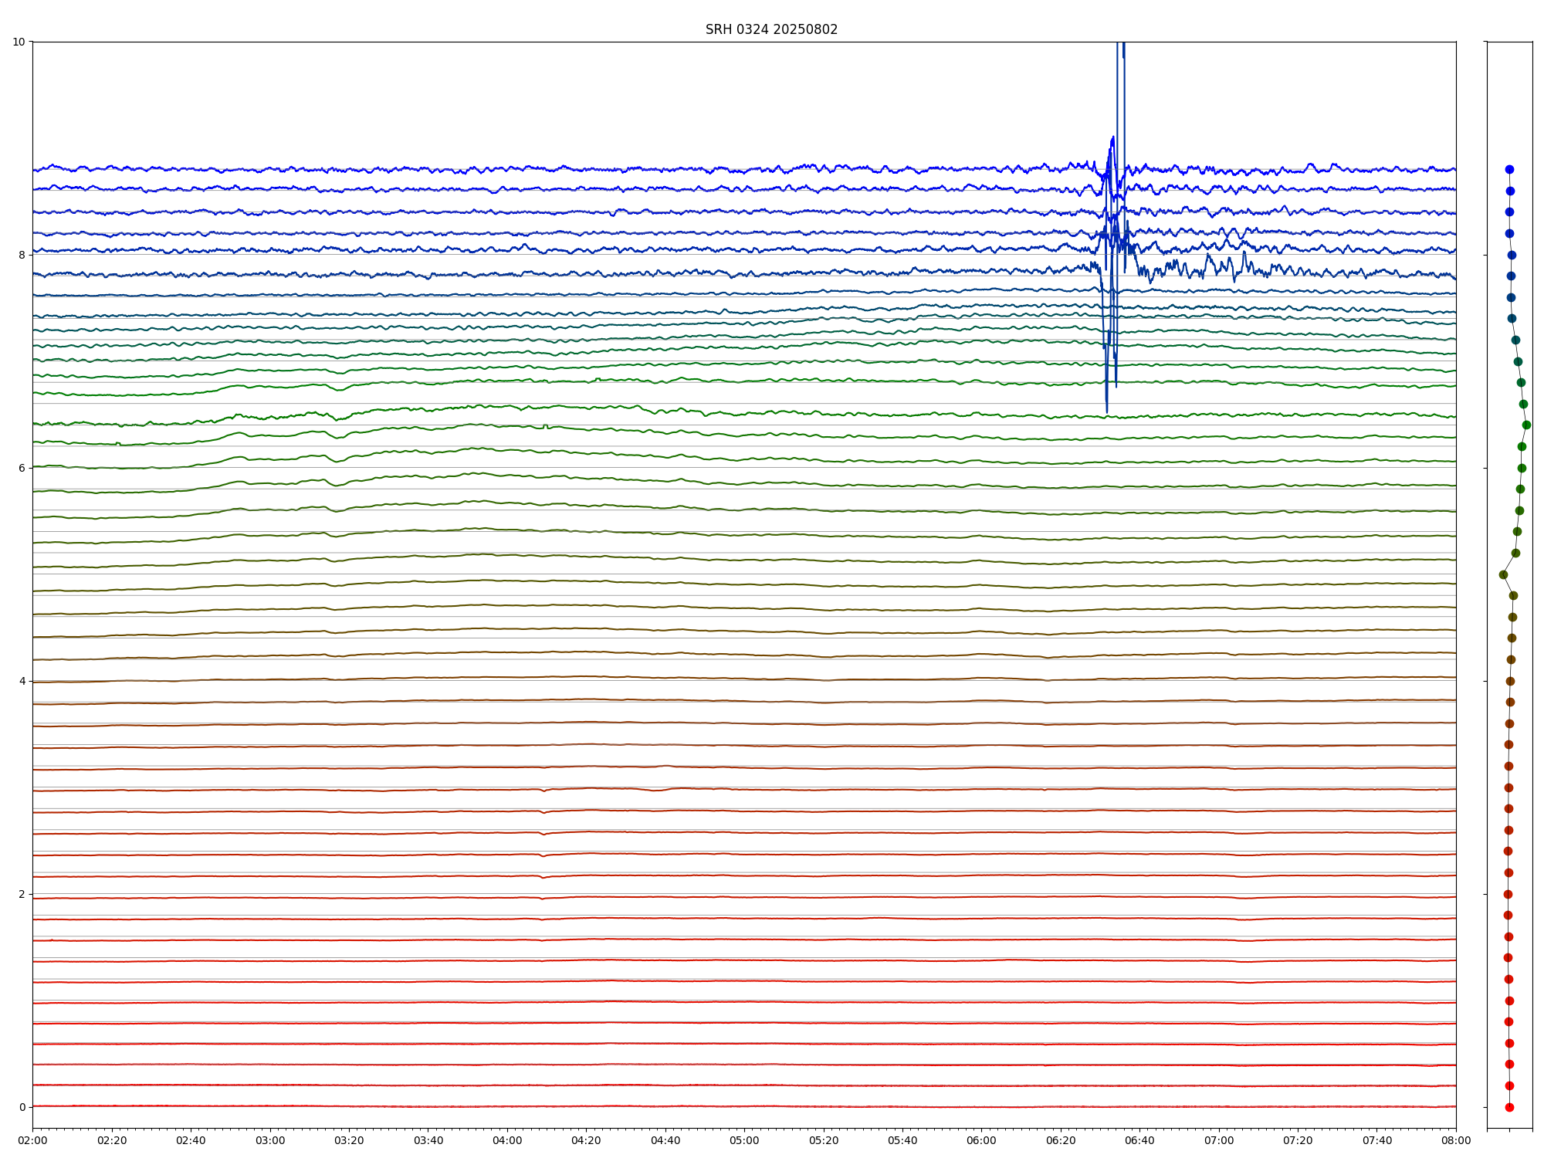The width and height of the screenshot is (1544, 1158).
Task: Click the outlier dot shifted left in side panel
Action: coord(1503,574)
